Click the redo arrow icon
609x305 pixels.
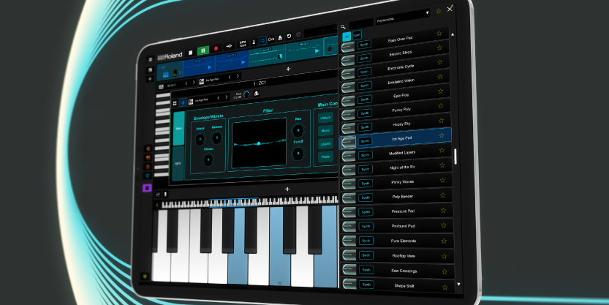click(298, 34)
